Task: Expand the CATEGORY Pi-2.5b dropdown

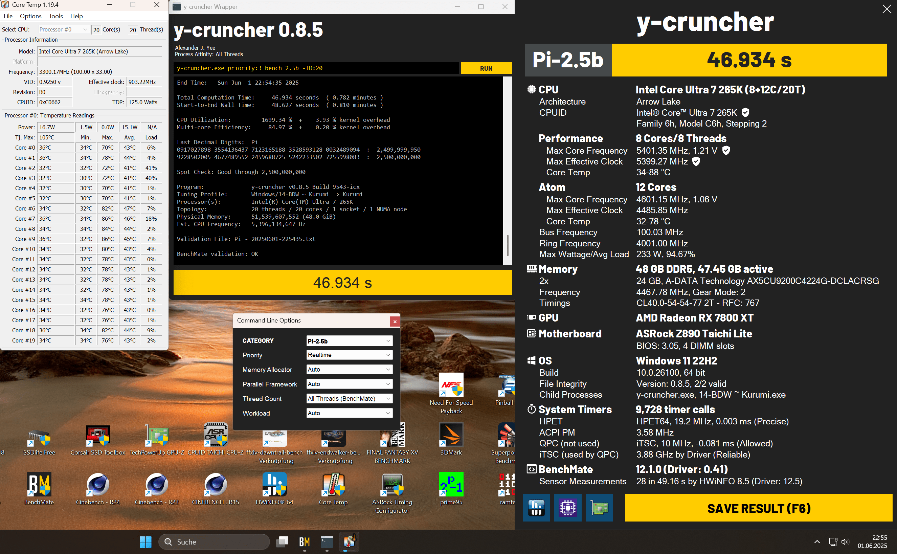Action: click(x=349, y=341)
